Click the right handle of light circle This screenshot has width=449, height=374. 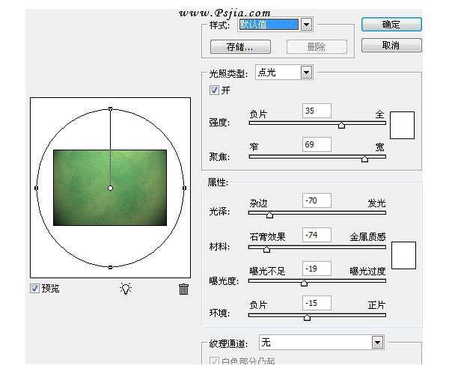click(x=185, y=188)
